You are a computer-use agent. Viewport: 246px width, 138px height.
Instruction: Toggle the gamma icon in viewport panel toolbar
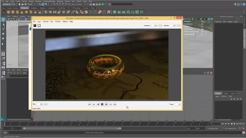pos(201,19)
